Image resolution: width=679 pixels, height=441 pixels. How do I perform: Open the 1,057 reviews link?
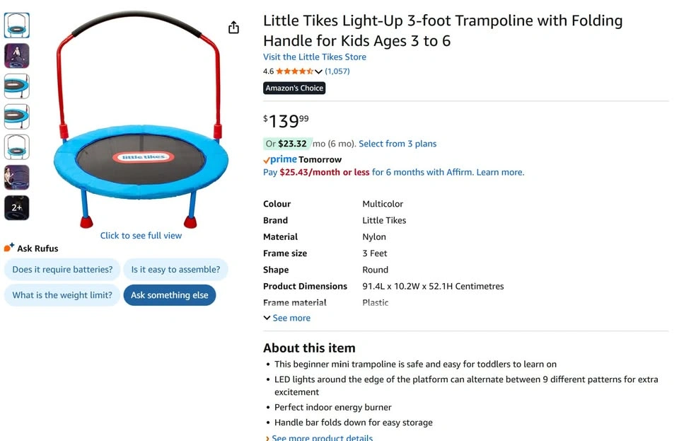point(337,71)
